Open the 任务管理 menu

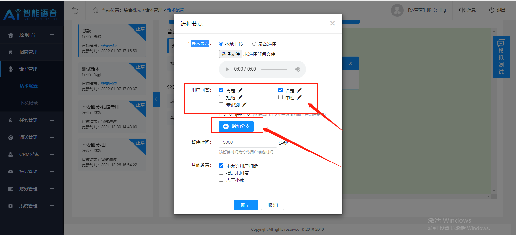tap(28, 120)
